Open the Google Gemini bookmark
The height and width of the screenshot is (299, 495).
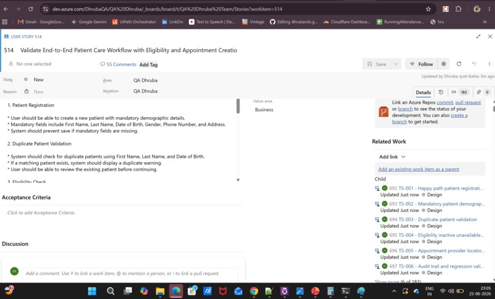(88, 21)
